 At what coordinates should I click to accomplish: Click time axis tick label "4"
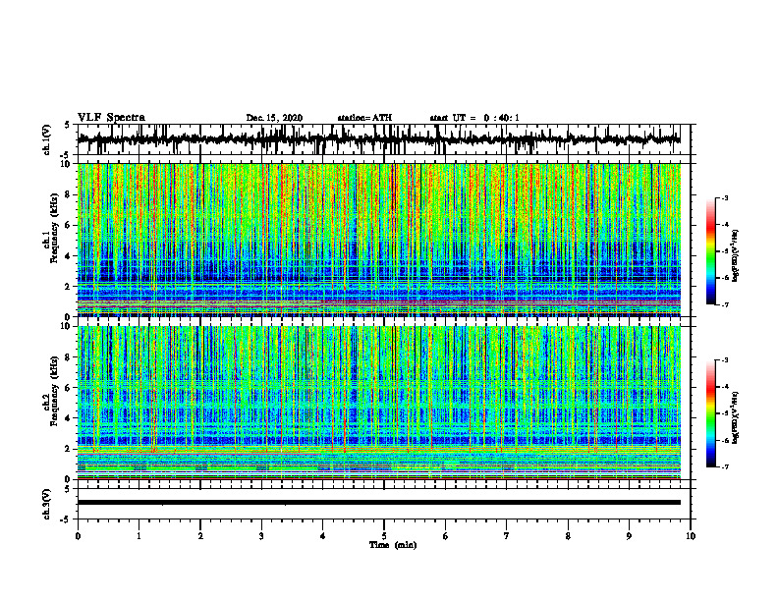(323, 536)
